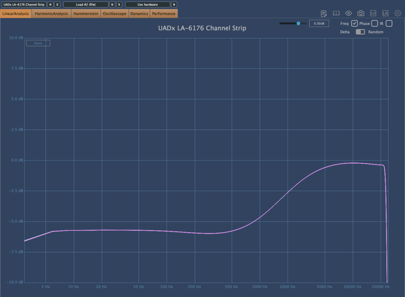Click the eye visibility icon

pos(348,13)
